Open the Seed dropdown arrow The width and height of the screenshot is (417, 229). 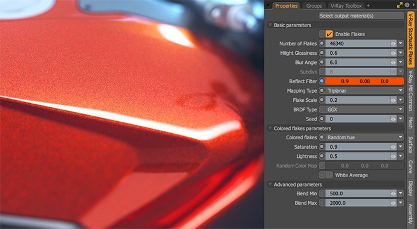tap(401, 119)
